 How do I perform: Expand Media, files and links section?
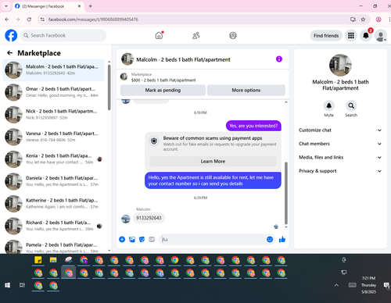point(340,157)
